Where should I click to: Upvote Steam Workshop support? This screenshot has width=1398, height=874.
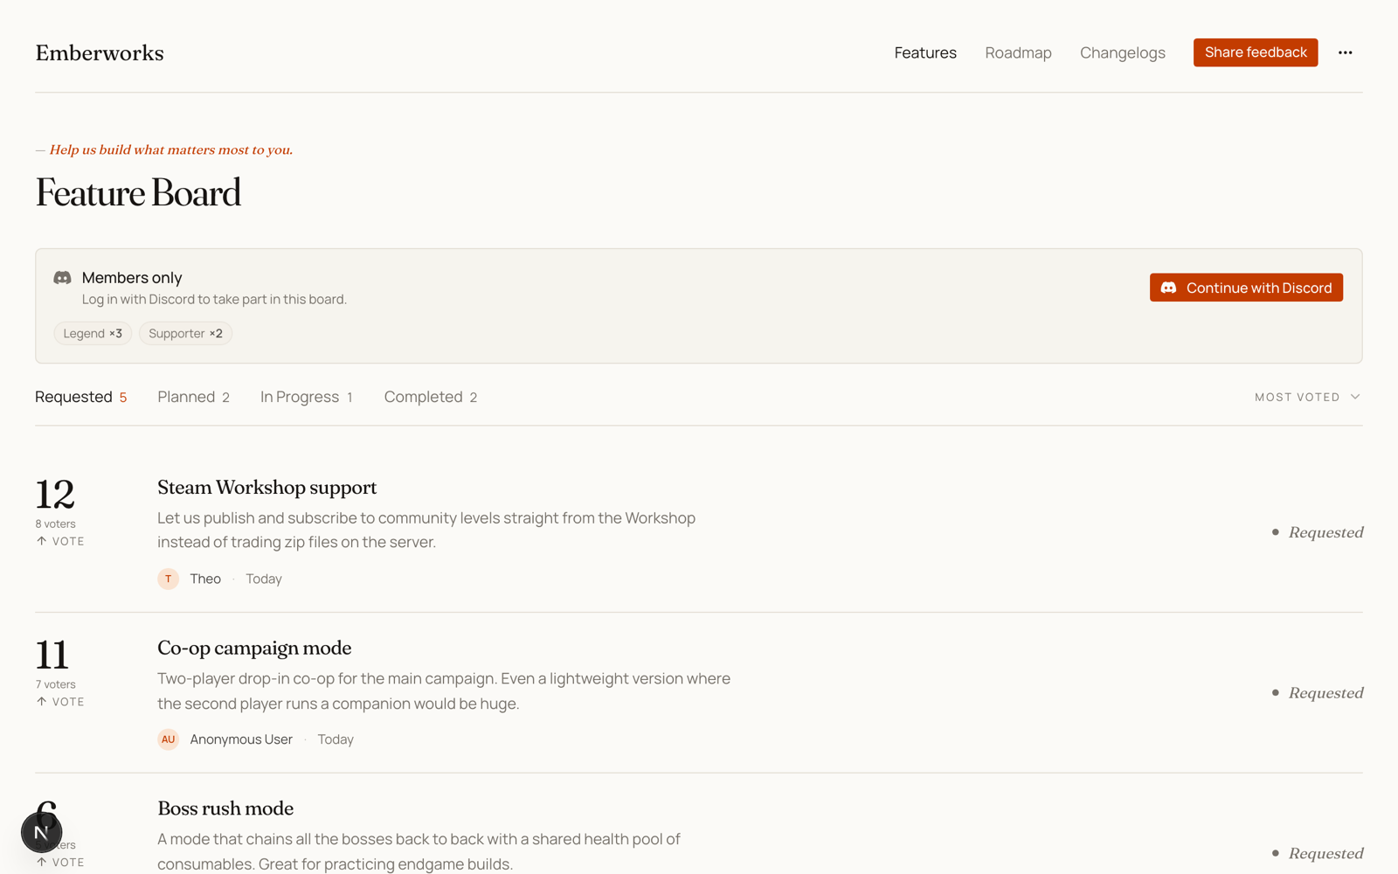pos(60,541)
